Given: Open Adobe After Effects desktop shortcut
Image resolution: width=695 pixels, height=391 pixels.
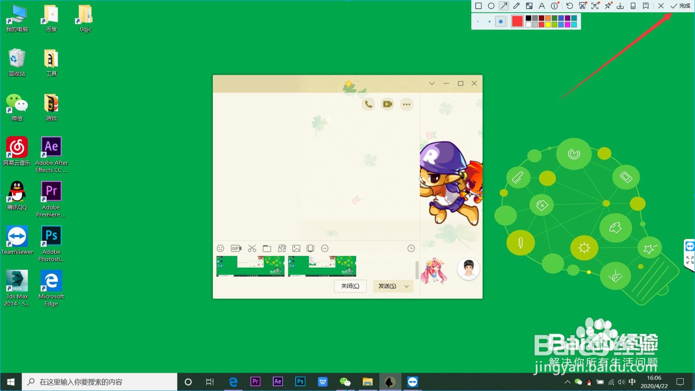Looking at the screenshot, I should 51,155.
